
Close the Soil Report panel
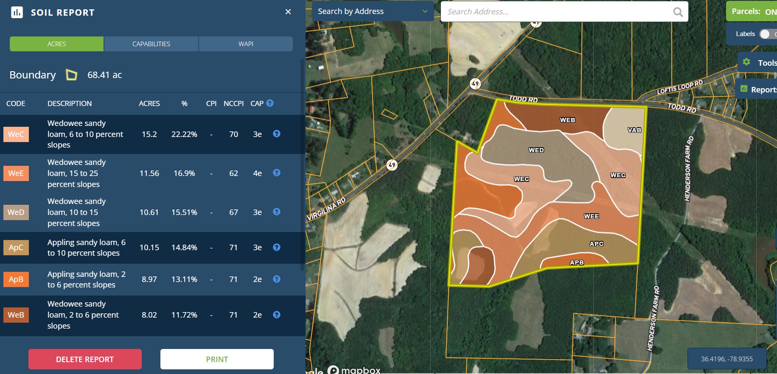288,12
